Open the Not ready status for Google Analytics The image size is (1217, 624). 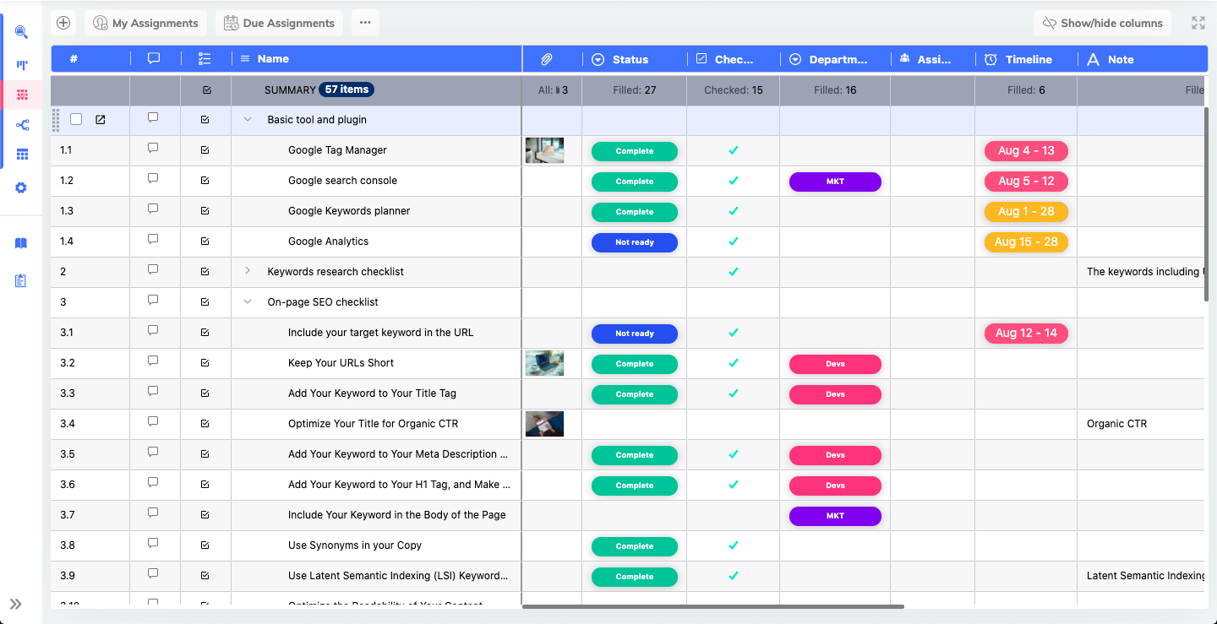pyautogui.click(x=635, y=242)
